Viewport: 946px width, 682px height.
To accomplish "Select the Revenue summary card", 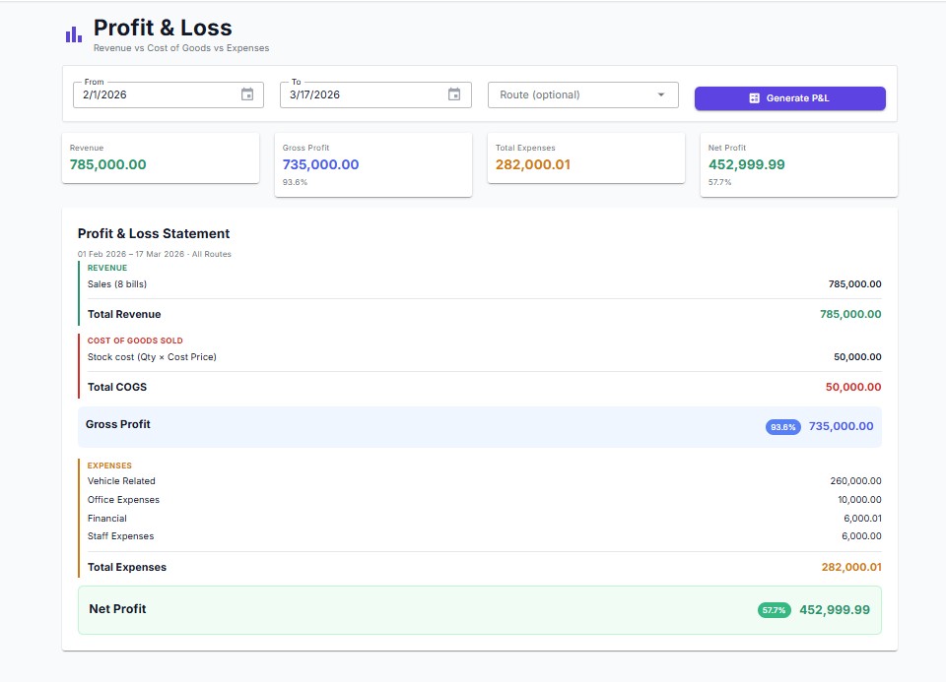I will (x=160, y=158).
